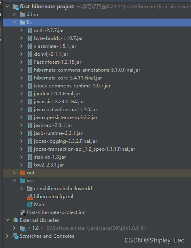The image size is (191, 248).
Task: Click the lib folder icon
Action: pos(23,23)
